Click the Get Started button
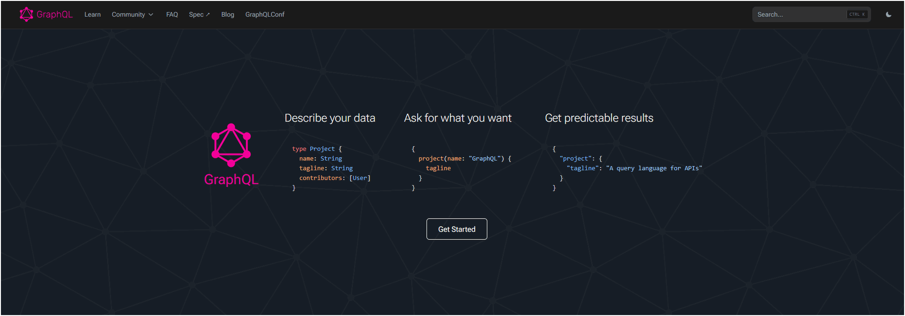Image resolution: width=905 pixels, height=316 pixels. pyautogui.click(x=457, y=229)
